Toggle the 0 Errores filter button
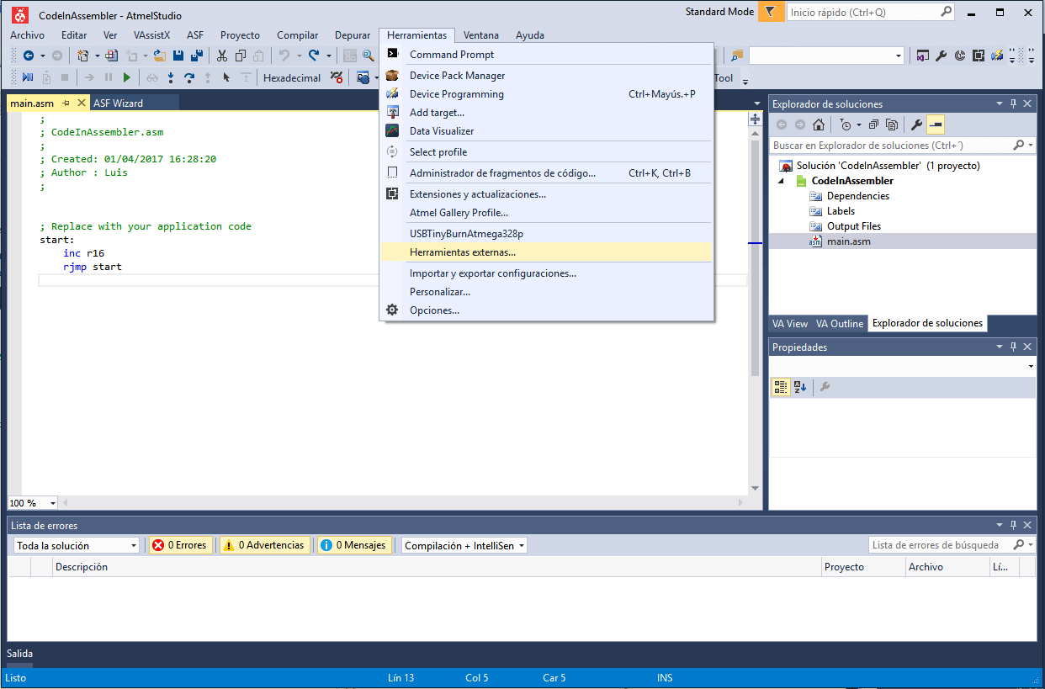 180,545
